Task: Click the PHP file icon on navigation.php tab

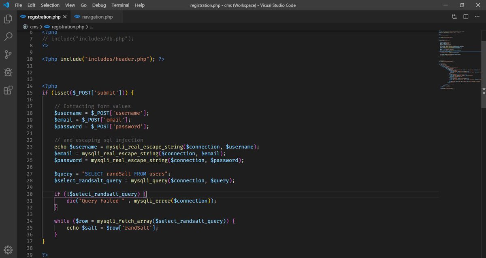Action: click(77, 17)
